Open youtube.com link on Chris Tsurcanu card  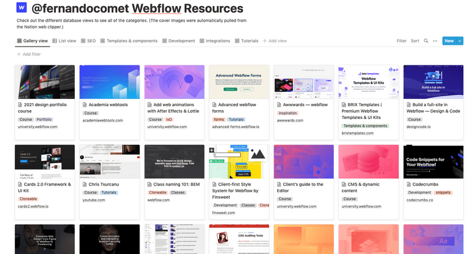click(x=94, y=200)
